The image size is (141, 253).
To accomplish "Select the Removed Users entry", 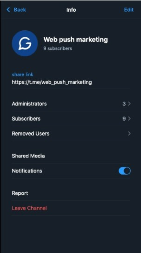I will 71,134.
